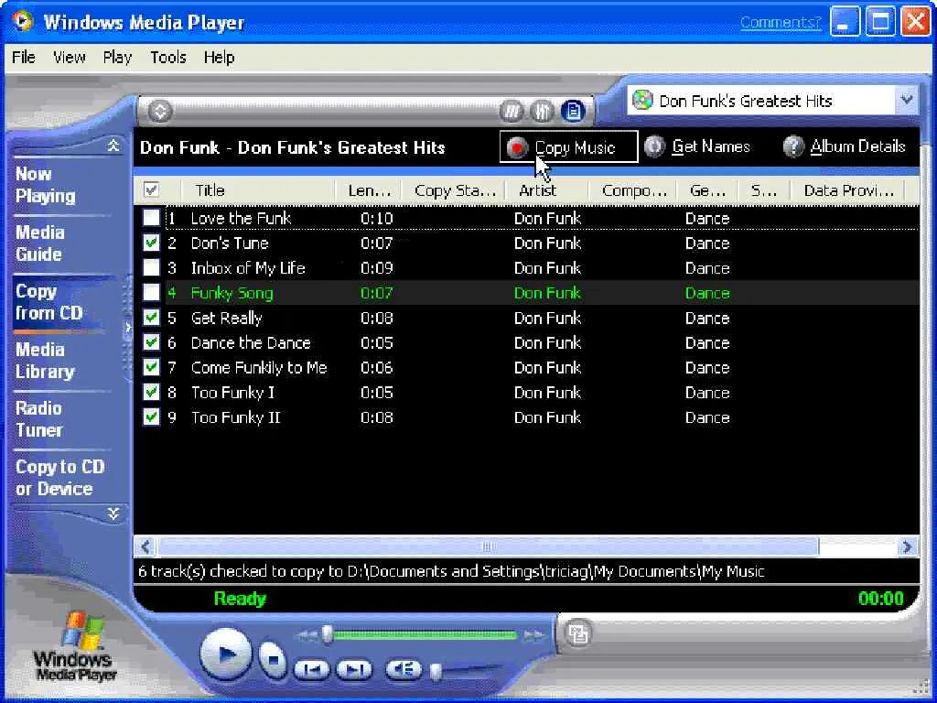Click the Copy Status column header
Viewport: 937px width, 703px height.
pos(453,190)
